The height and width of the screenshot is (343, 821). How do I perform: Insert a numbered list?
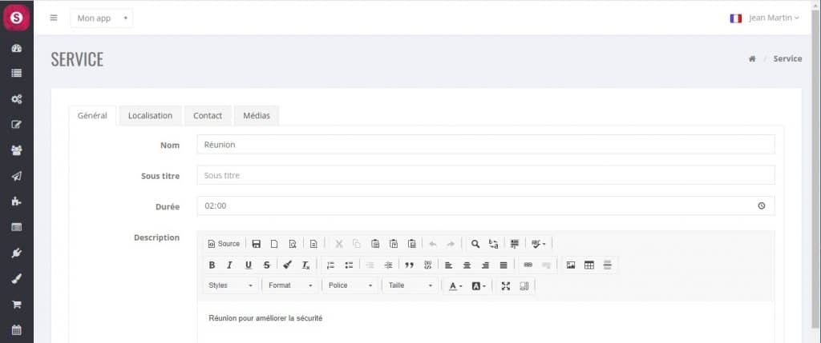(330, 265)
